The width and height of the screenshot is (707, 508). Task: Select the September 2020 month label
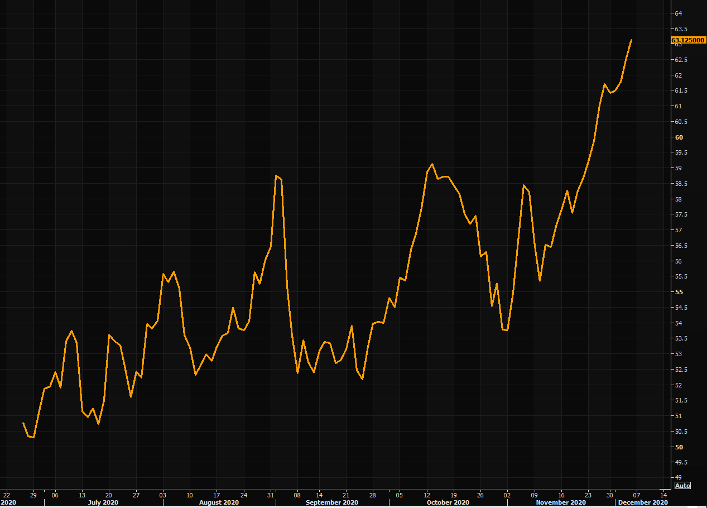[331, 502]
